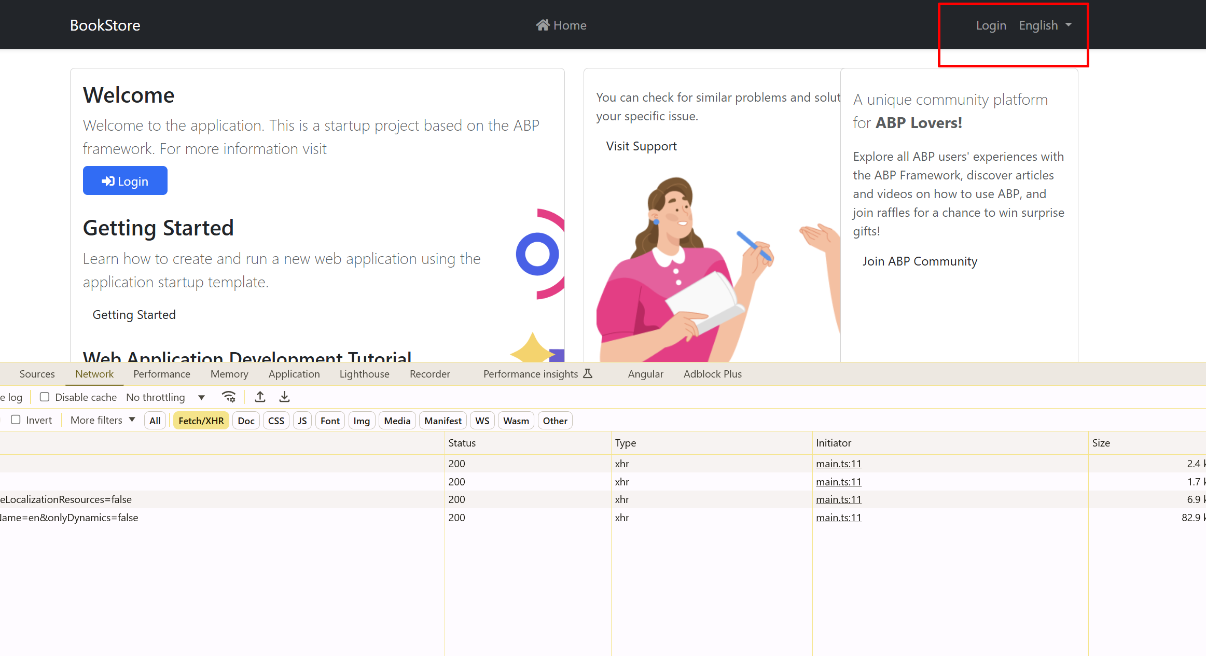Select the Img filter chip

coord(361,421)
